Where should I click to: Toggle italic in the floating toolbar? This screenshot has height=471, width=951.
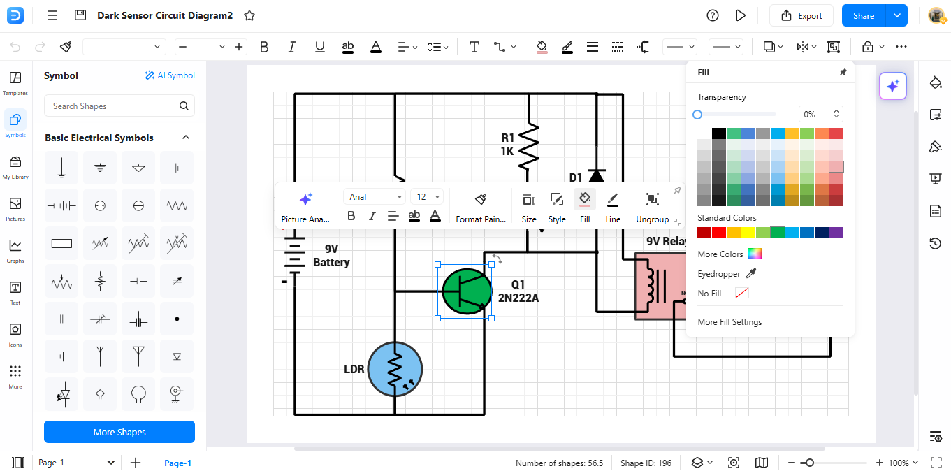click(x=372, y=215)
